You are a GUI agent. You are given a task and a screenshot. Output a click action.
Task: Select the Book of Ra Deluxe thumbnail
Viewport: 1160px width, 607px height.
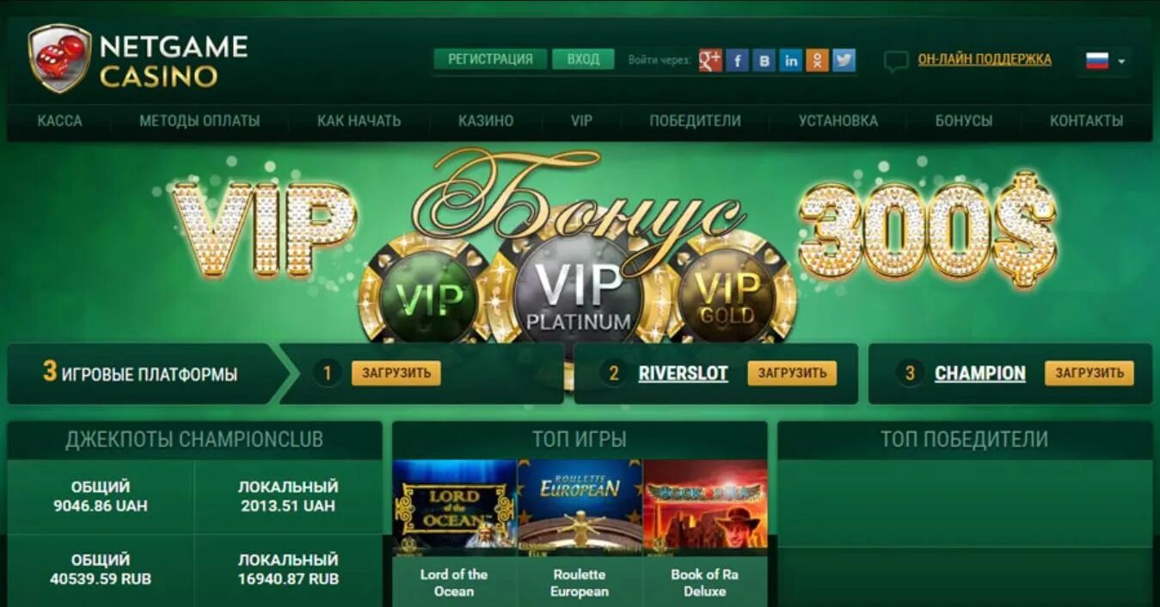(x=705, y=507)
